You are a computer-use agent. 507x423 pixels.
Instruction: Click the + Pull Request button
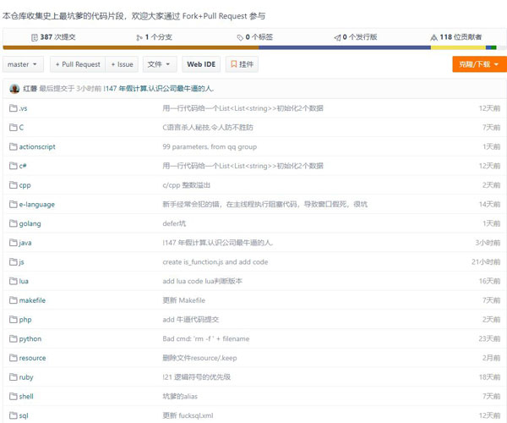(x=78, y=64)
